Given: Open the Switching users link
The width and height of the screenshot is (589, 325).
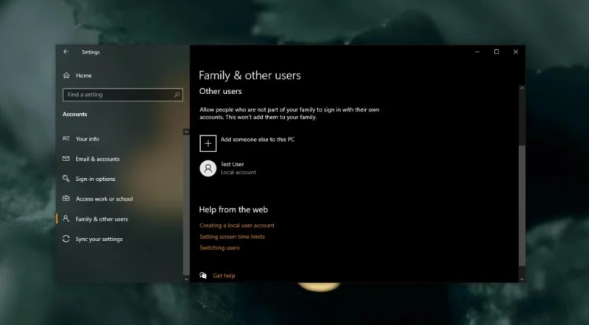Looking at the screenshot, I should (x=219, y=248).
